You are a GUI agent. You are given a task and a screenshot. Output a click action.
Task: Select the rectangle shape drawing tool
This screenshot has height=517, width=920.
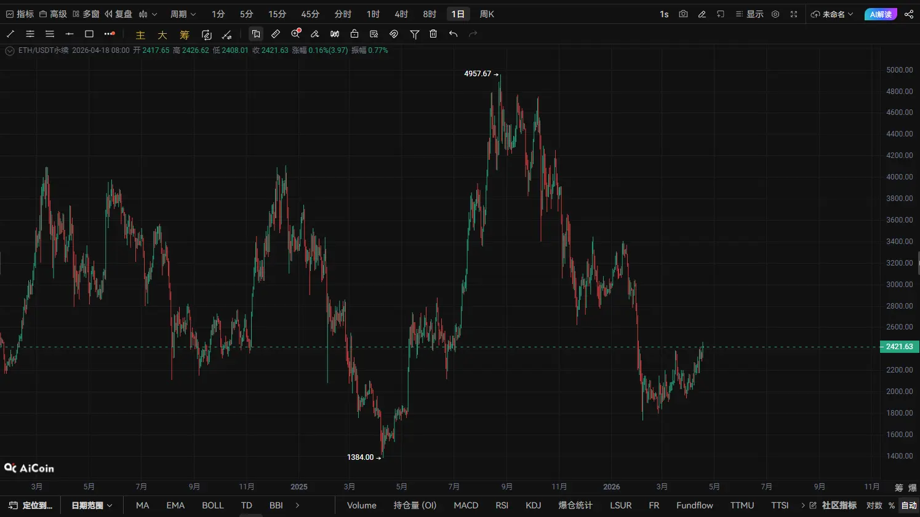click(89, 34)
